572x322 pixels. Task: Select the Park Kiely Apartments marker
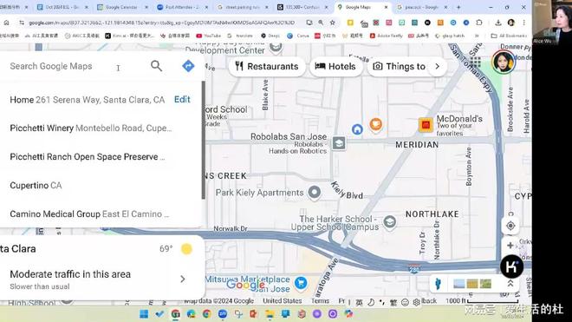314,192
